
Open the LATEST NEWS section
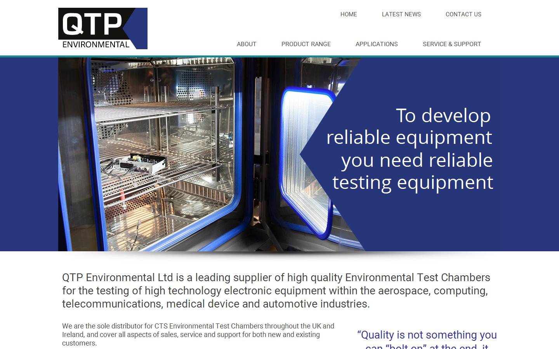click(x=401, y=14)
